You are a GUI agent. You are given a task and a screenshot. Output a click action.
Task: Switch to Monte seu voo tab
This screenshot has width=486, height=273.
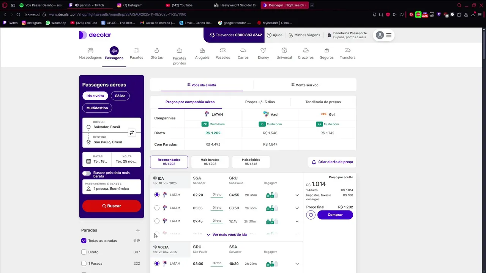click(305, 85)
